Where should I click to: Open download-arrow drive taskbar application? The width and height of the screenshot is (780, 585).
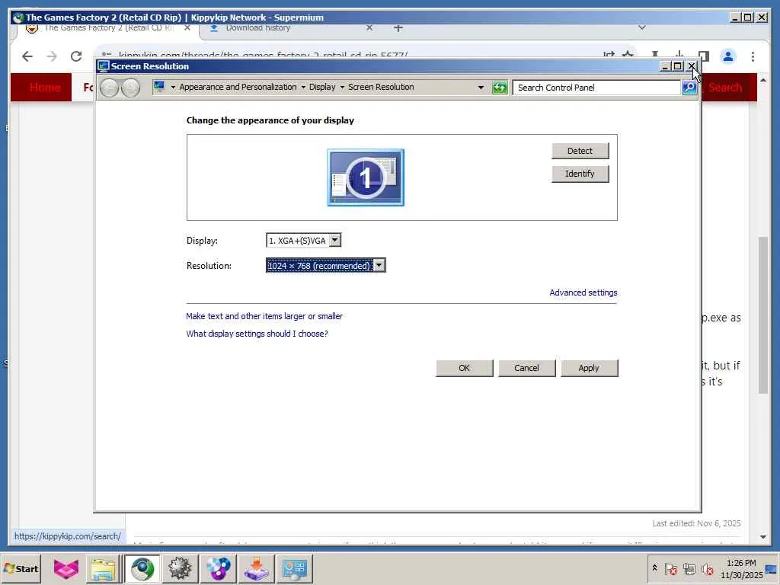[256, 568]
